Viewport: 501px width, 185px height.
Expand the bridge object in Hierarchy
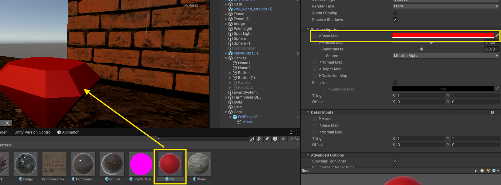226,24
